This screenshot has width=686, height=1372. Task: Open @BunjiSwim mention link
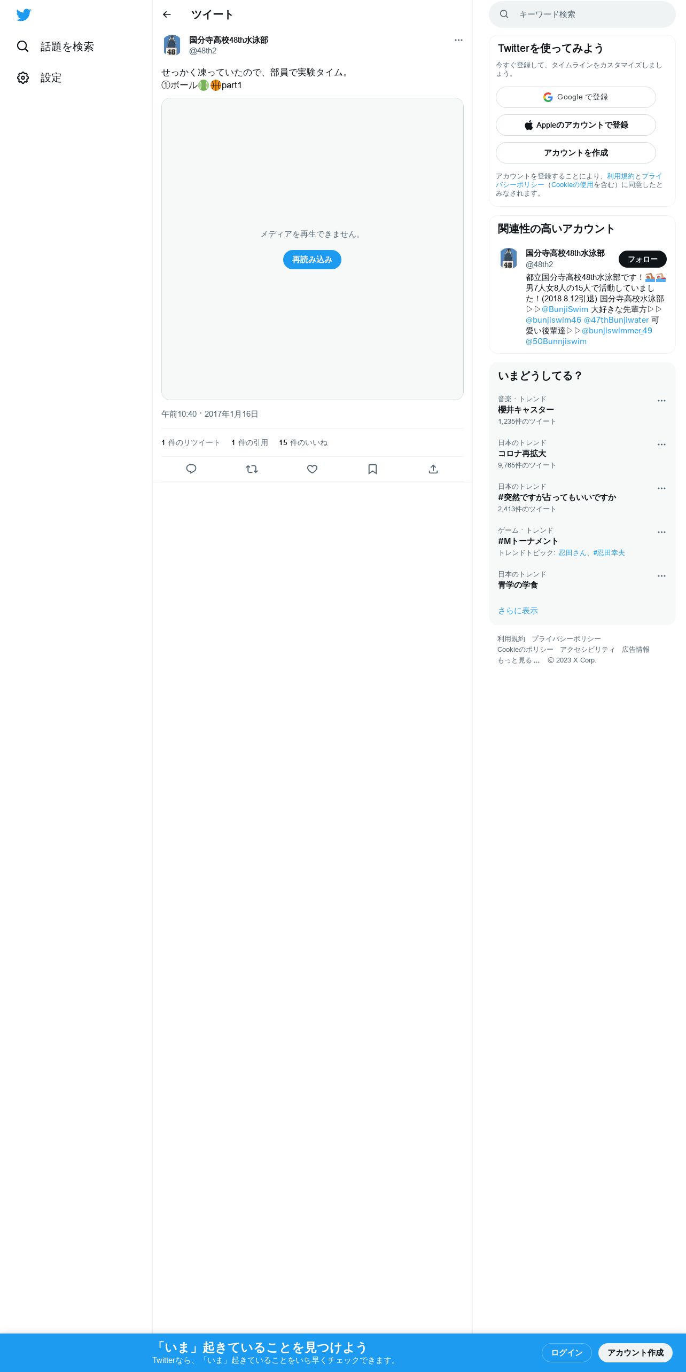[x=565, y=309]
